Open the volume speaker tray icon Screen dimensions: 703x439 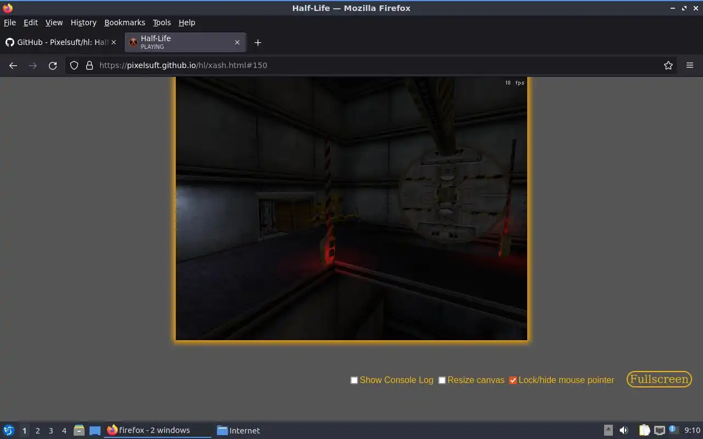click(624, 430)
